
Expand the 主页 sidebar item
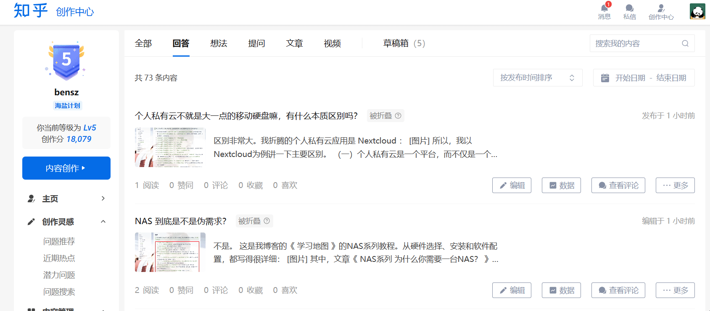(x=103, y=199)
